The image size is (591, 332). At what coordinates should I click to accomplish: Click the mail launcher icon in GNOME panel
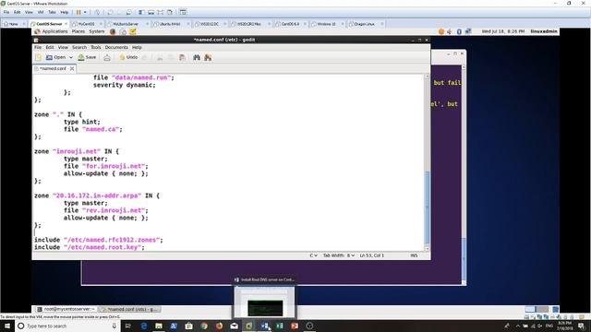click(123, 31)
